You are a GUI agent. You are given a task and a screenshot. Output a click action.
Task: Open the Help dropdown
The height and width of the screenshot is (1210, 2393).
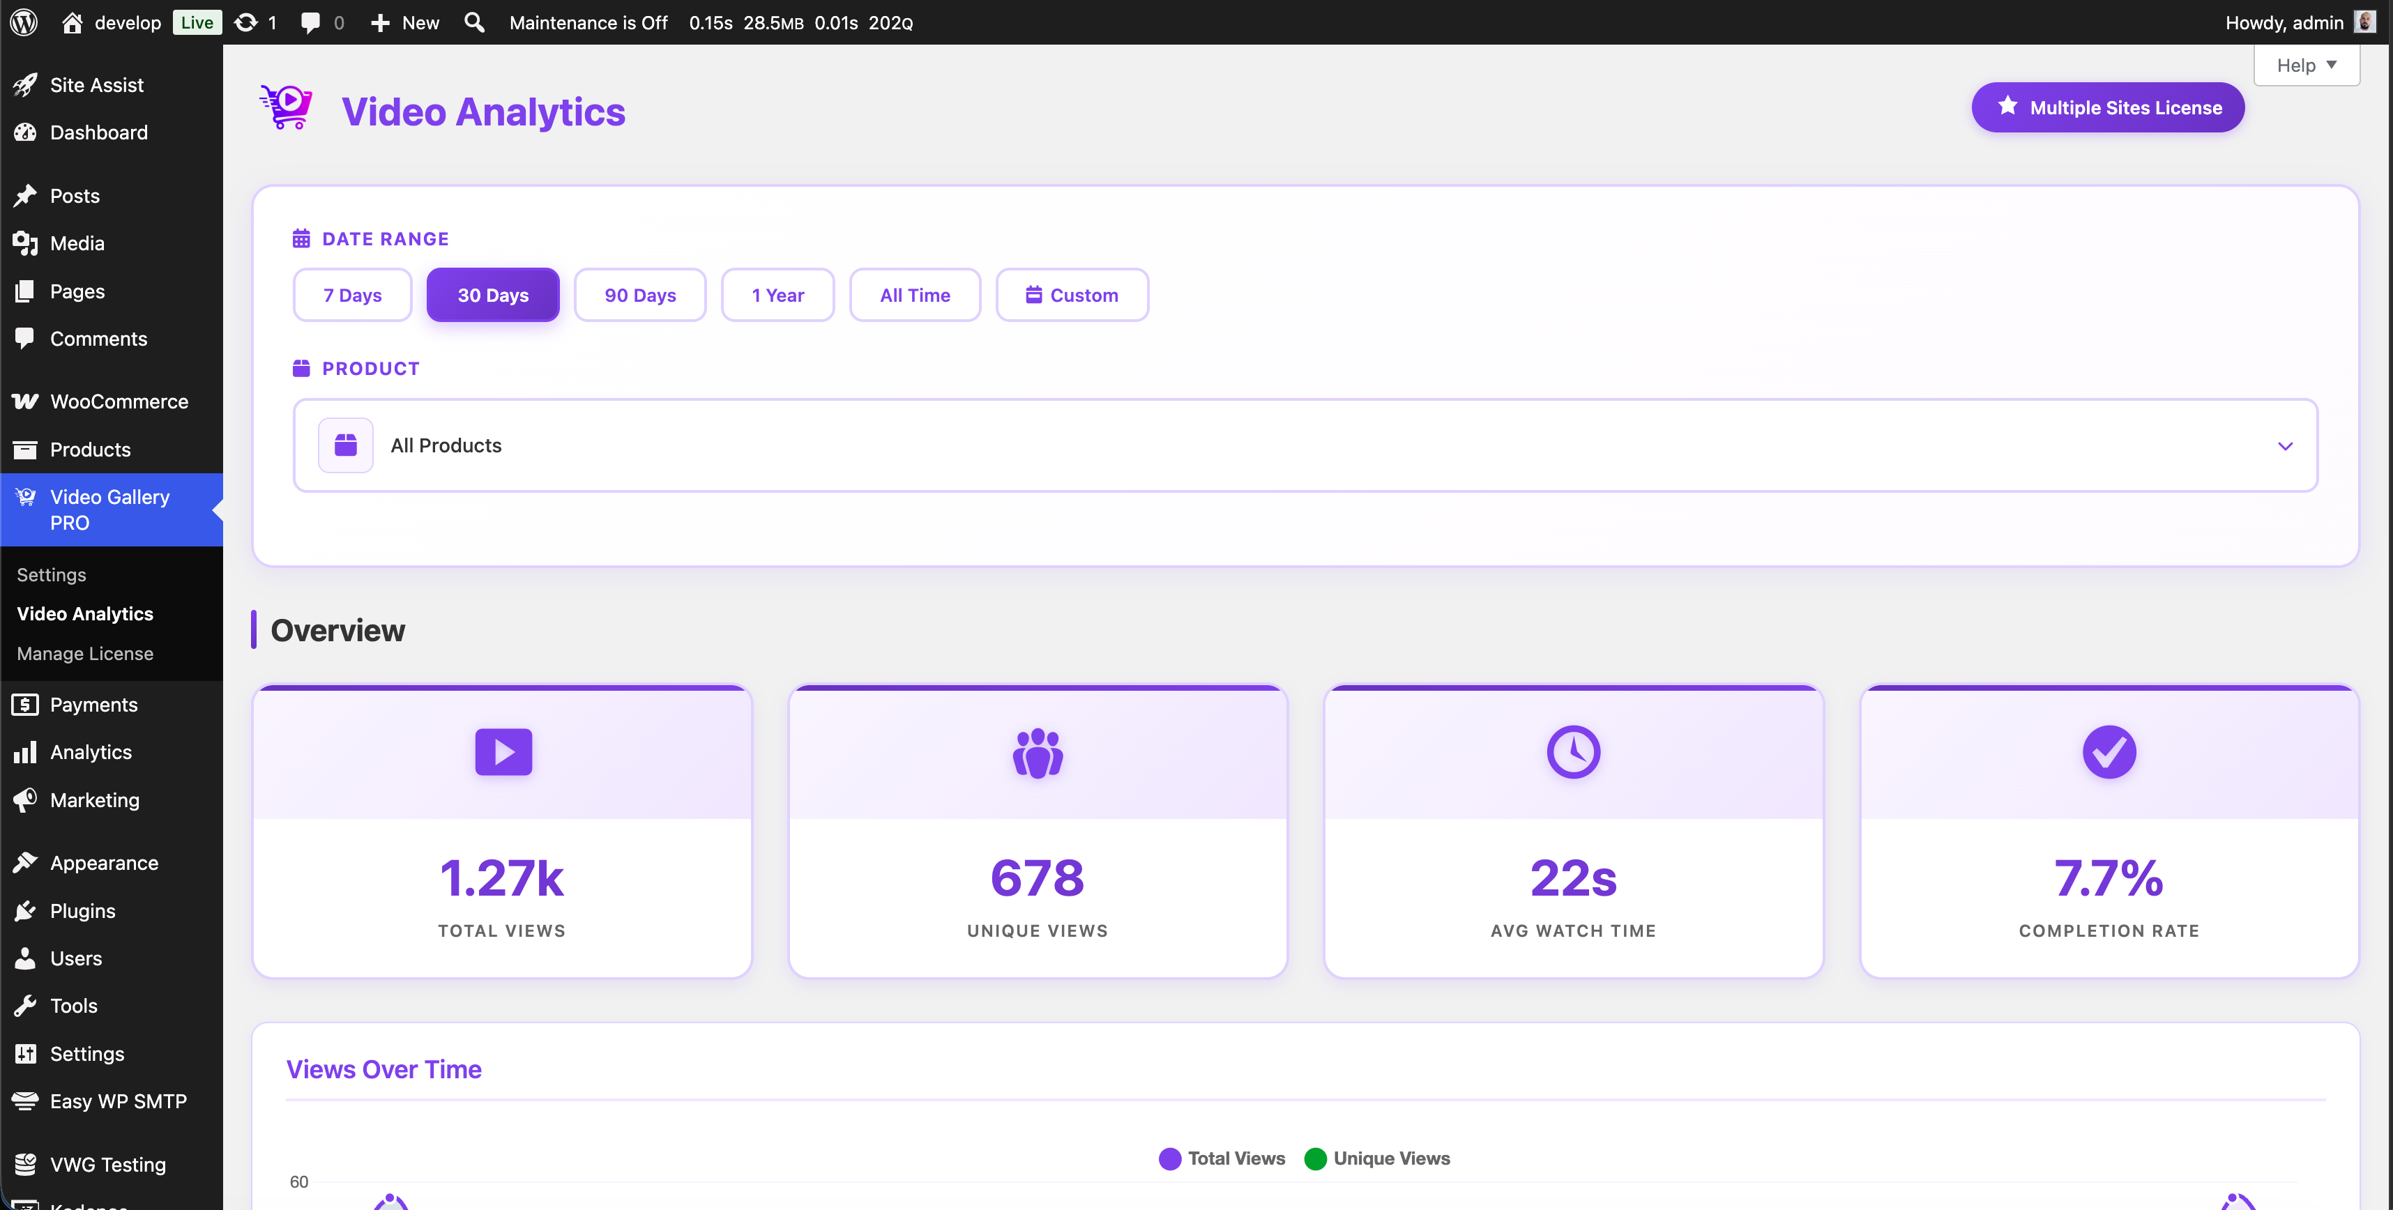(2307, 64)
